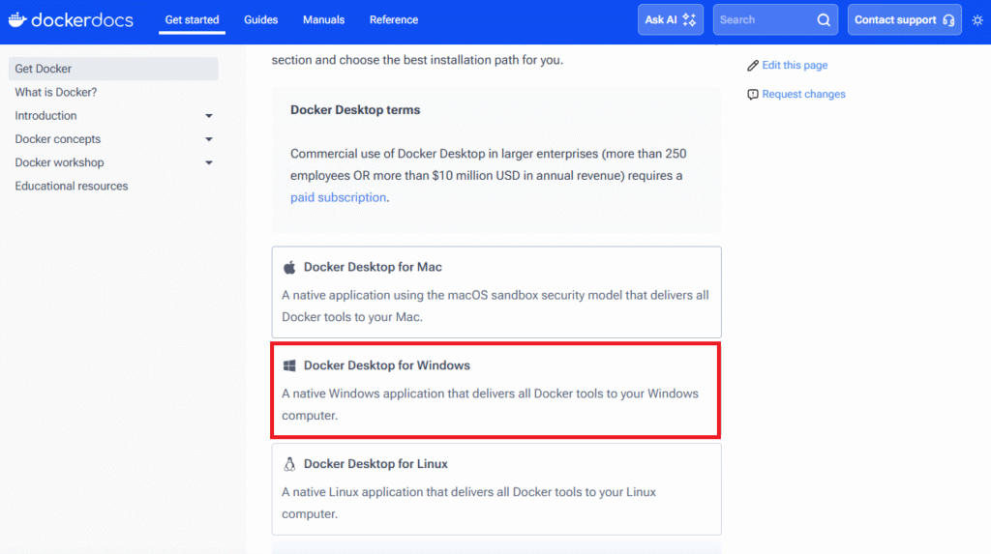Click the Linux penguin icon
This screenshot has height=554, width=991.
289,464
